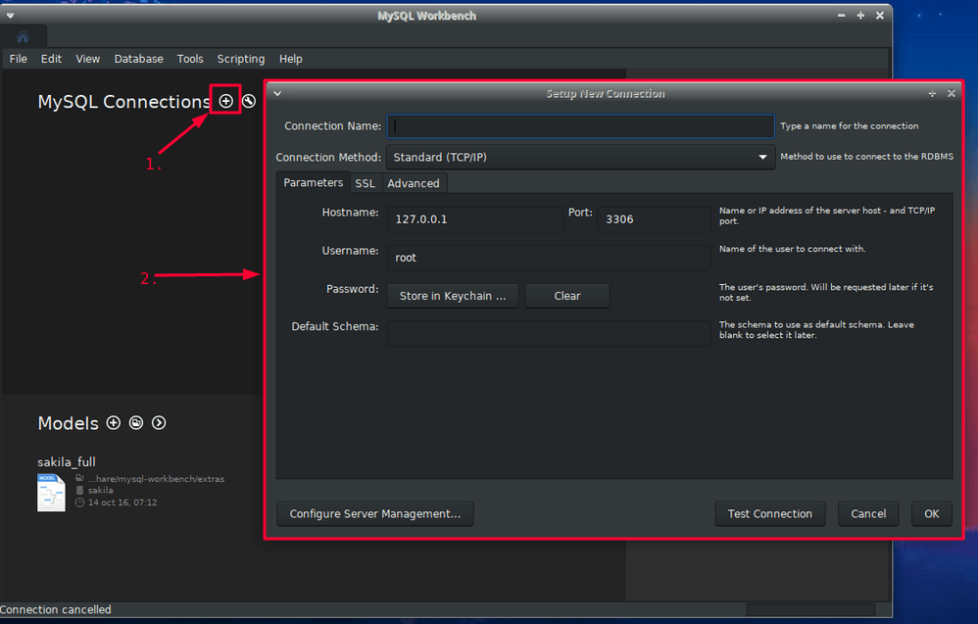Click the Models arrow options icon
Viewport: 978px width, 624px height.
[159, 422]
